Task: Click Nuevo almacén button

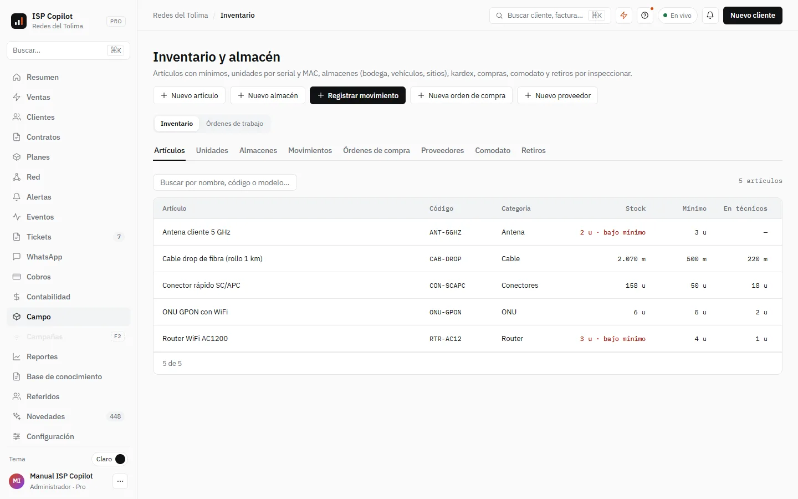Action: point(268,95)
